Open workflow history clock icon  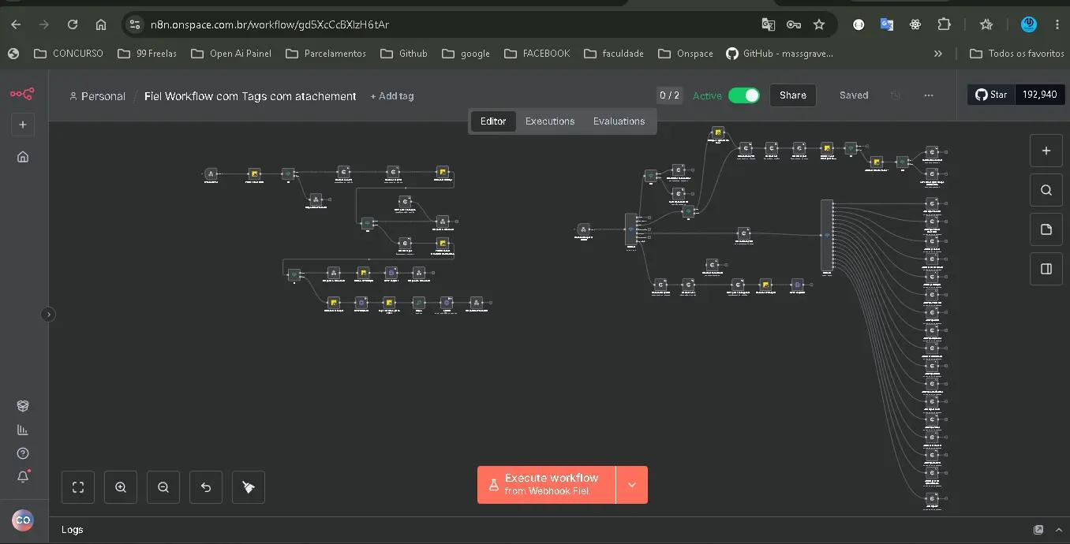(896, 95)
